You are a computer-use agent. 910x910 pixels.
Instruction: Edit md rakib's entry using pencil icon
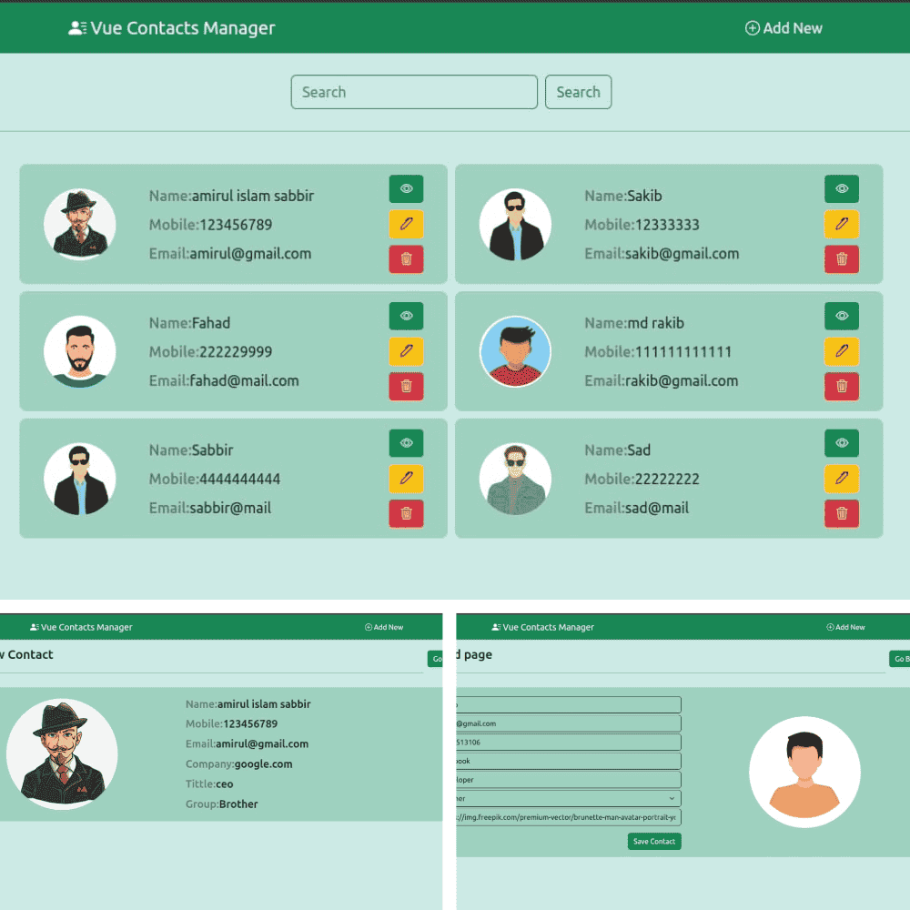(841, 351)
